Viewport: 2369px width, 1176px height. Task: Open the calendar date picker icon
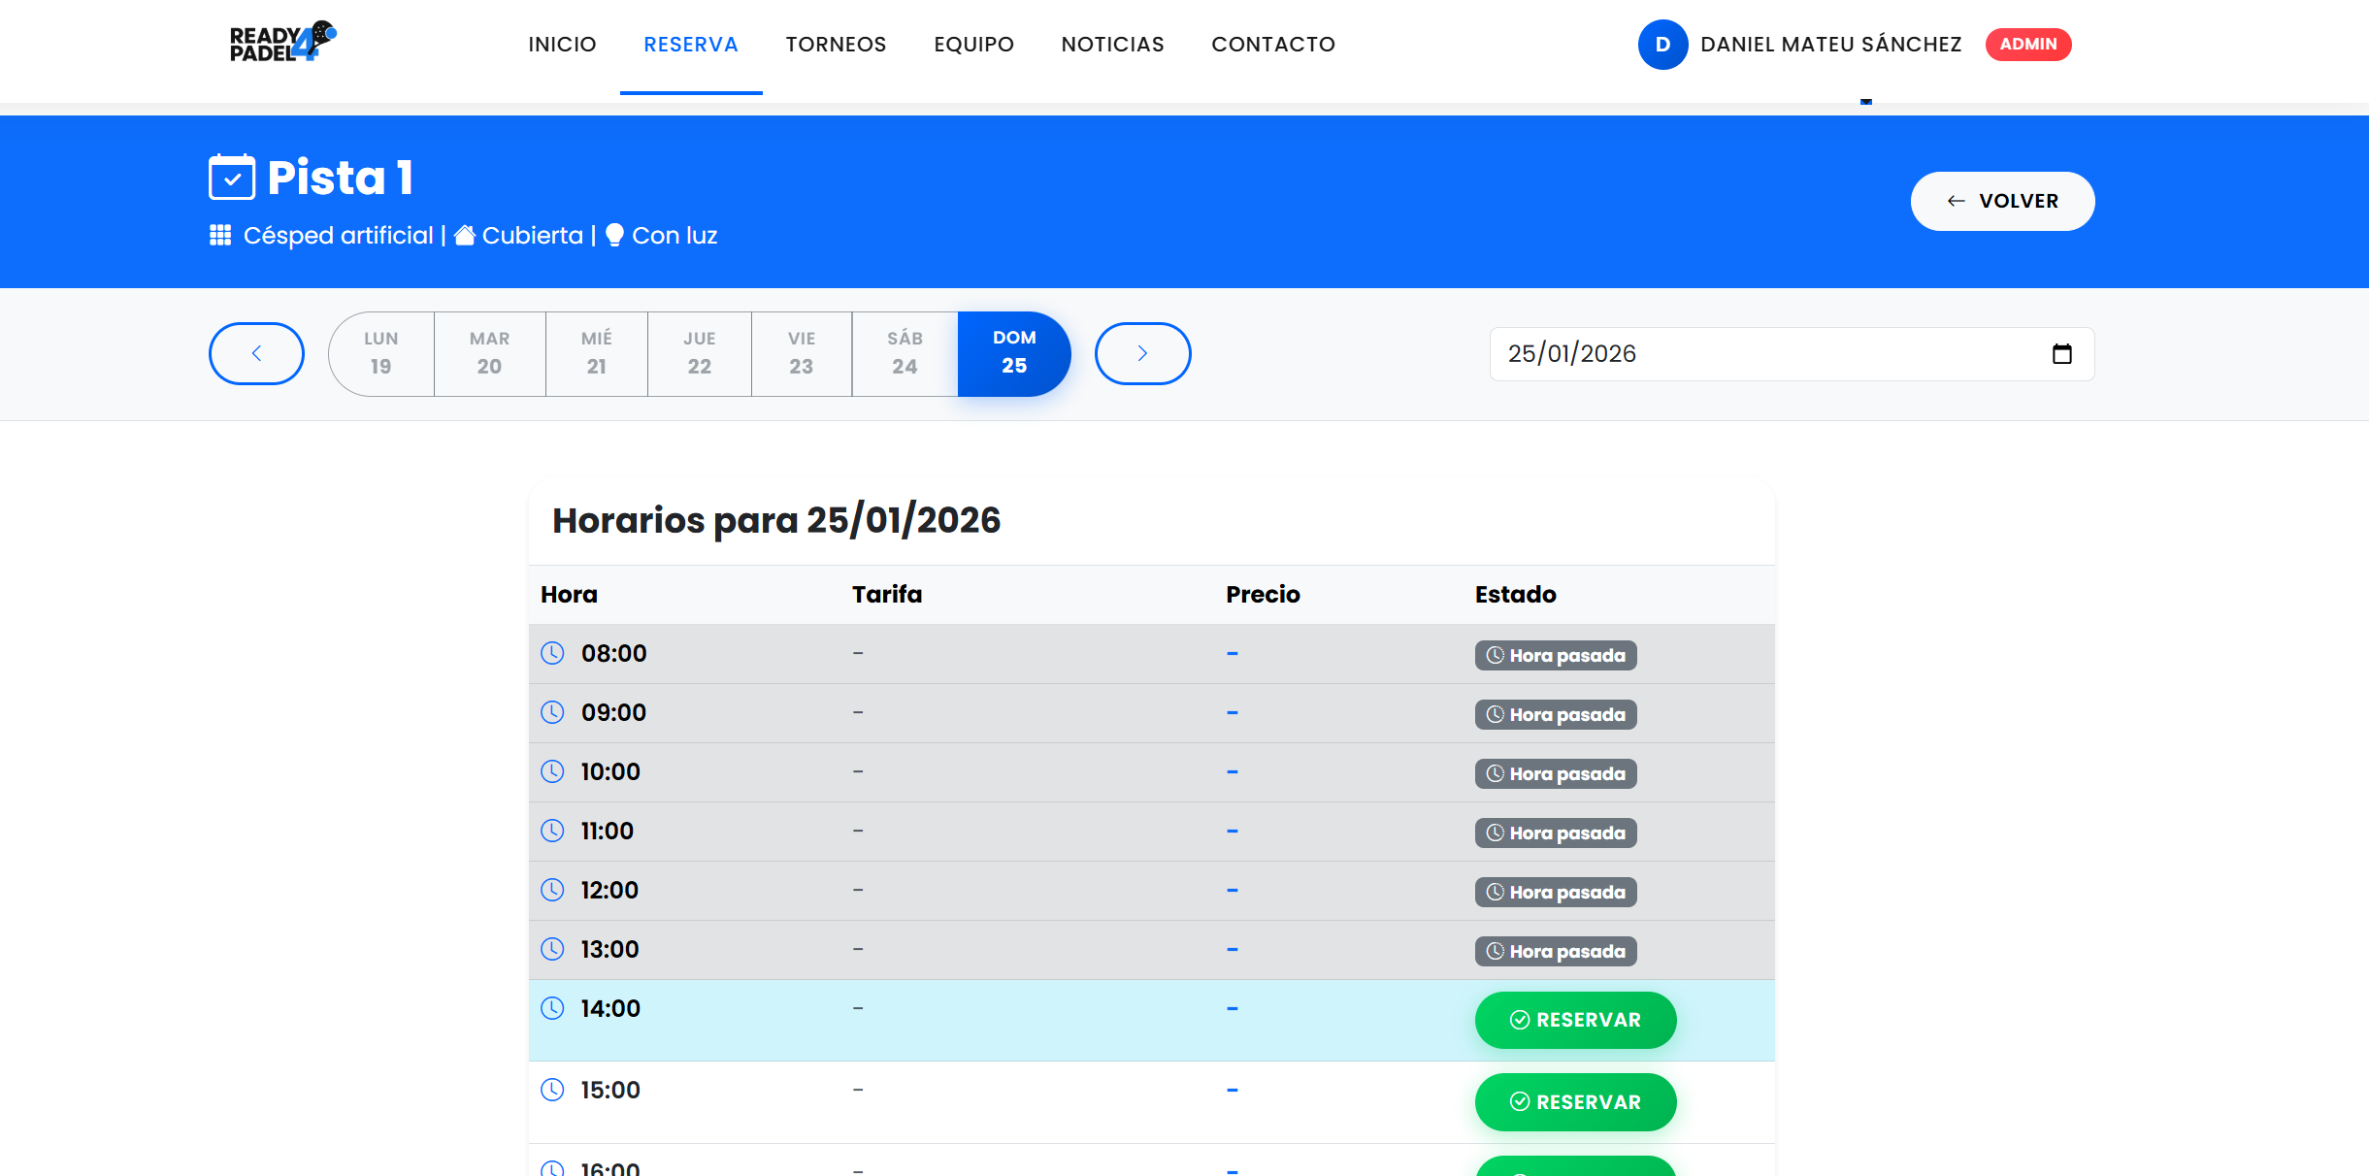[2061, 354]
